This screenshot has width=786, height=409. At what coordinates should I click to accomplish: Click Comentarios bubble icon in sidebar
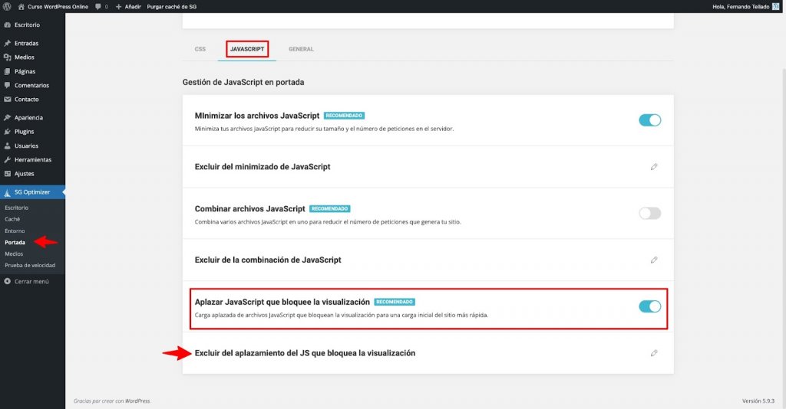7,86
